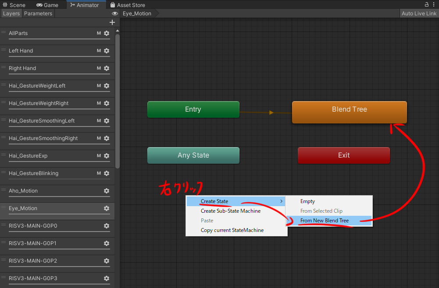
Task: Select the Eye_Motion breadcrumb
Action: click(x=137, y=14)
